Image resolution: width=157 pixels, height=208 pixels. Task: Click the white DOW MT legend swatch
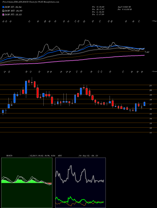coord(3,11)
